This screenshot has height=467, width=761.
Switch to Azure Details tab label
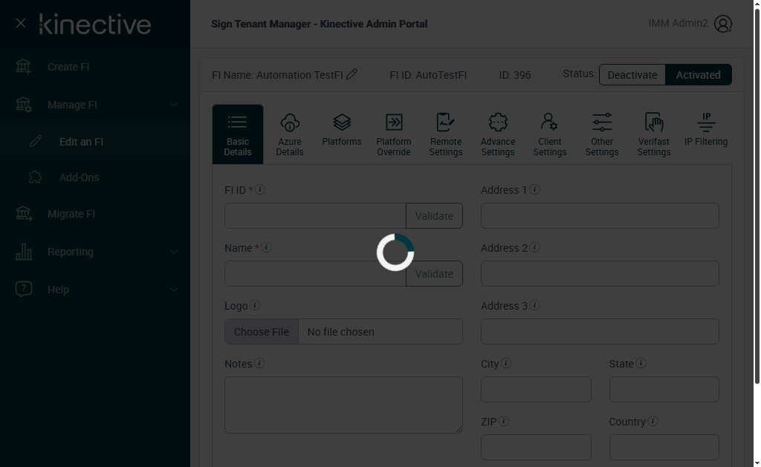290,147
